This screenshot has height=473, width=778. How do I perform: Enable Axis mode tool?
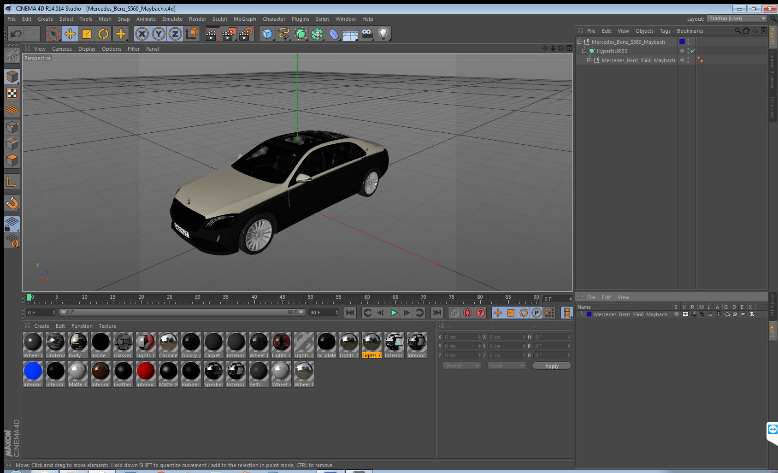click(12, 182)
